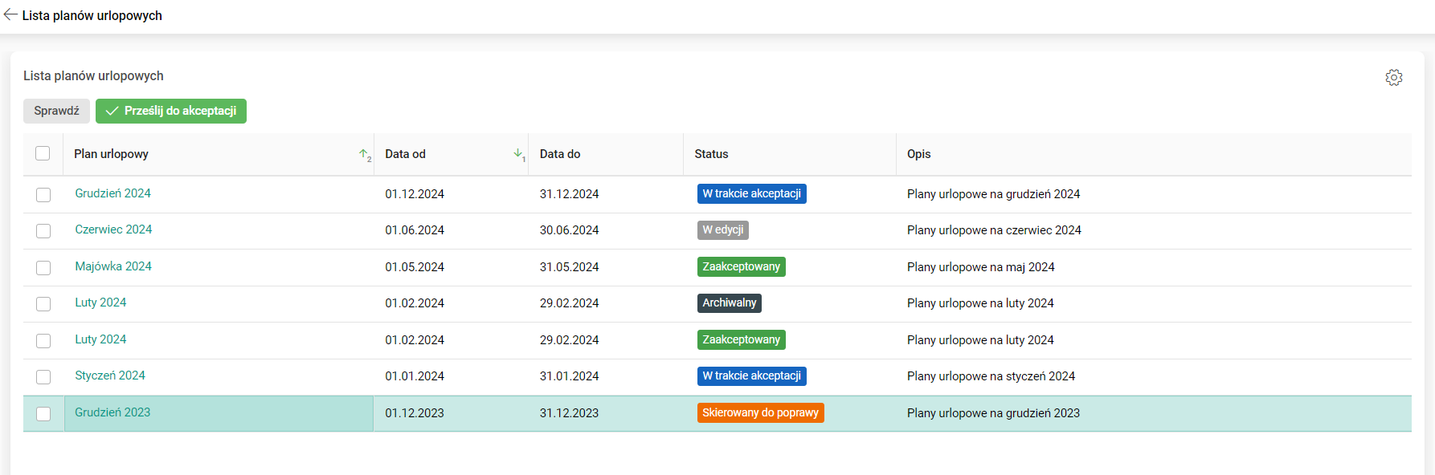Image resolution: width=1435 pixels, height=475 pixels.
Task: Open Luty 2024 link with Archiwalny status
Action: (100, 302)
